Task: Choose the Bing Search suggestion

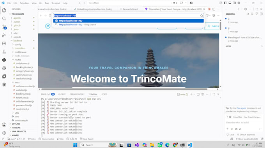Action: (129, 25)
